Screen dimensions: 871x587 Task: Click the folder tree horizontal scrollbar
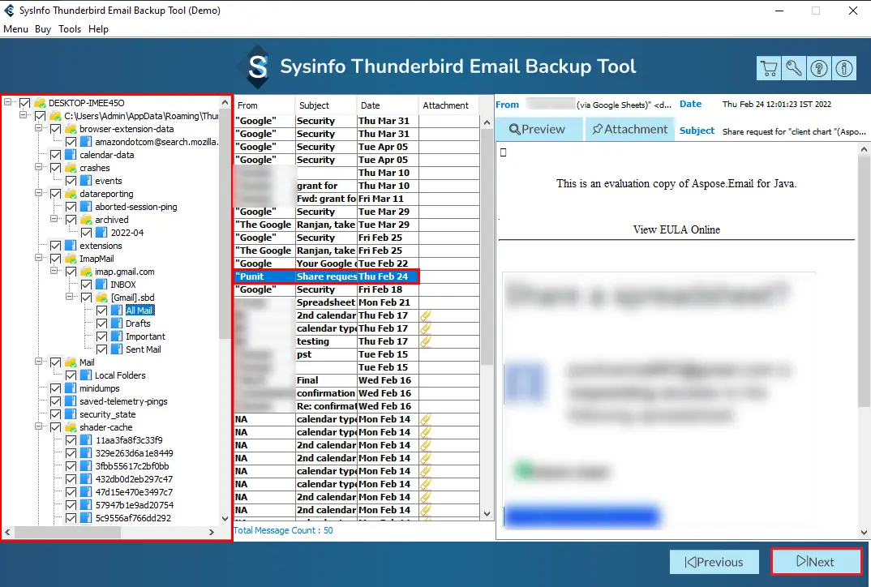(109, 533)
